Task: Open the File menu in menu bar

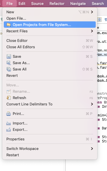Action: point(9,3)
